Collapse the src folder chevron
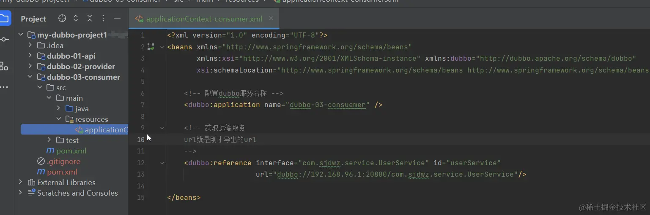 pos(39,87)
